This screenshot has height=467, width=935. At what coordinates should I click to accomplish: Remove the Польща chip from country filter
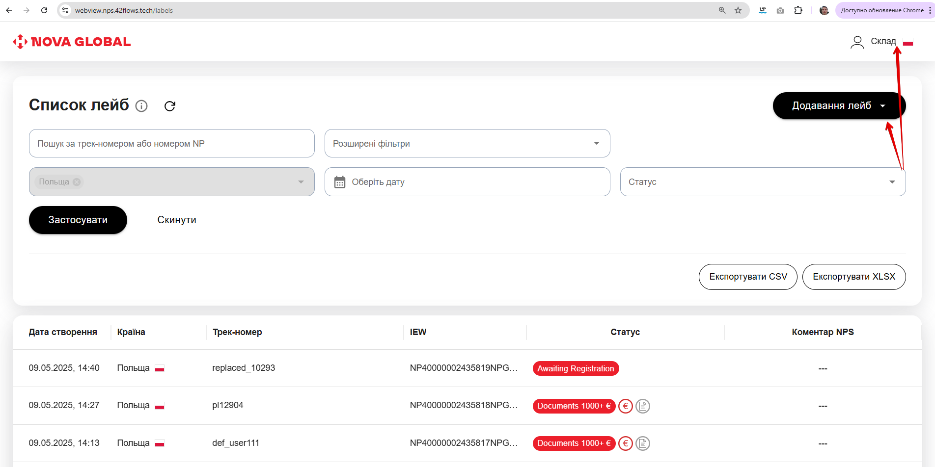point(77,182)
